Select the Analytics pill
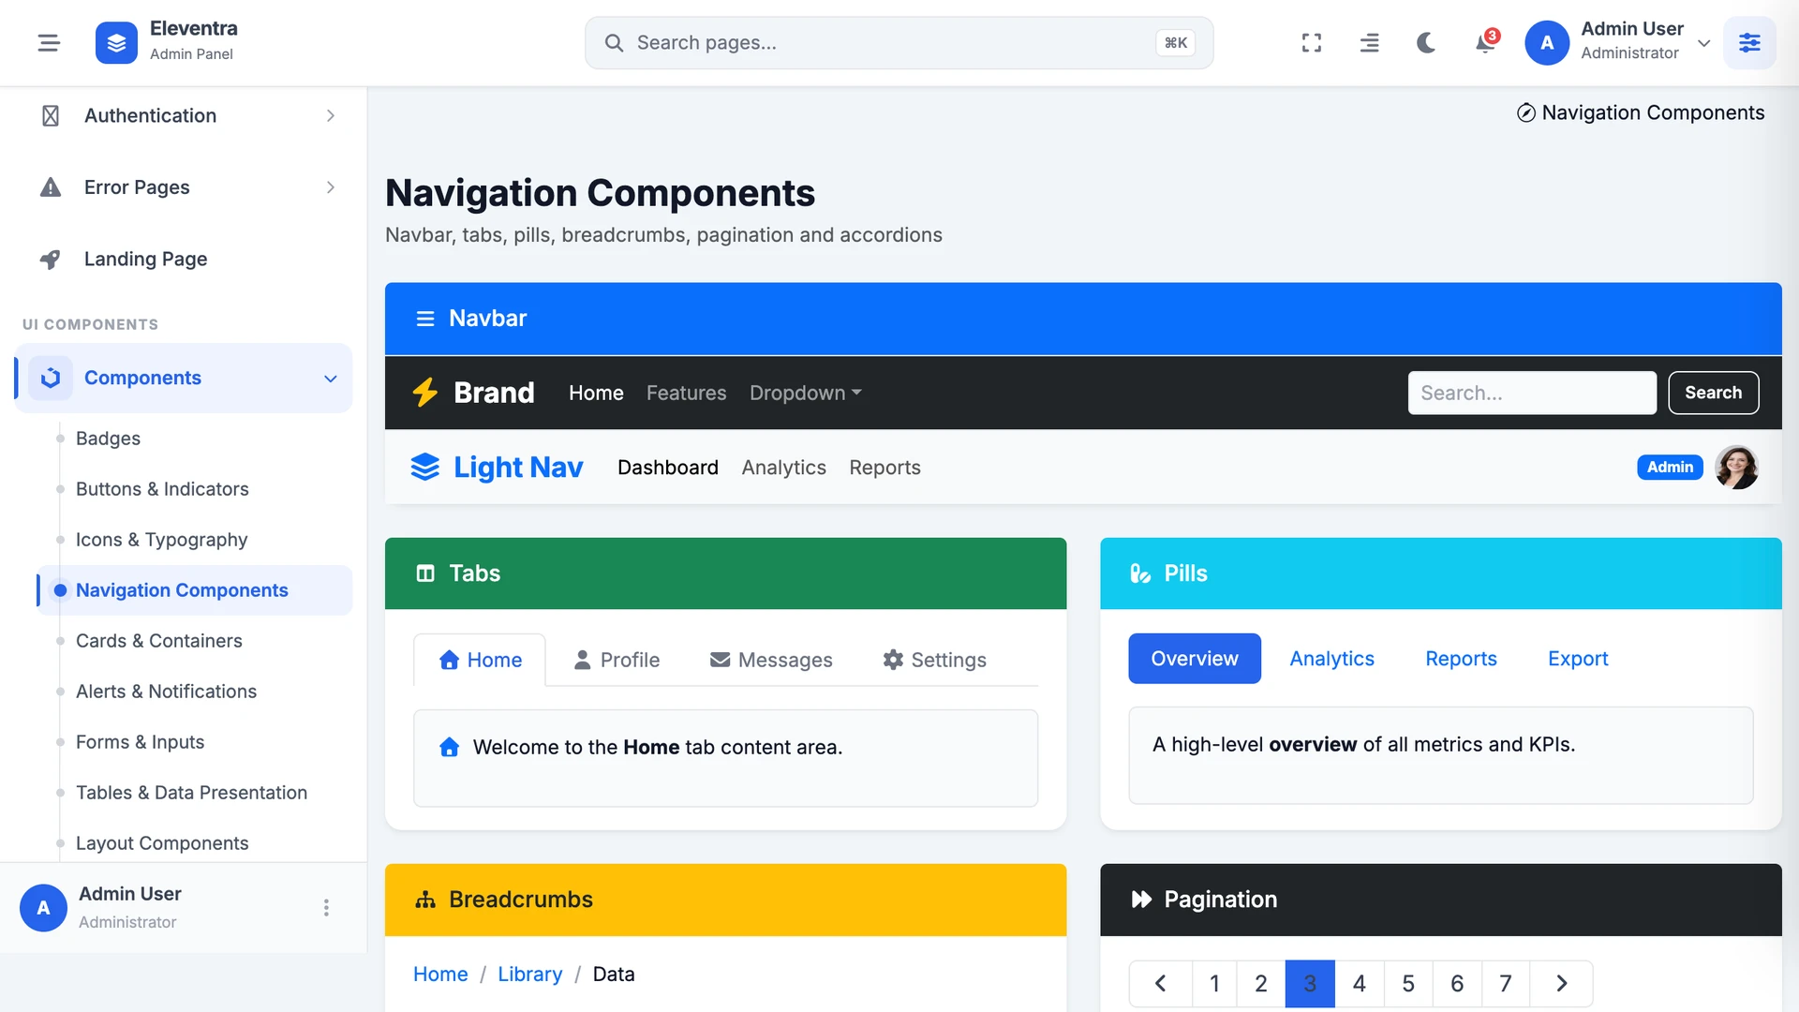The image size is (1799, 1012). click(1331, 659)
